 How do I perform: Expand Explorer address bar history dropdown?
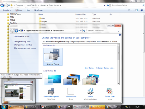[x=105, y=6]
